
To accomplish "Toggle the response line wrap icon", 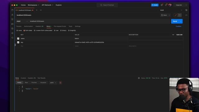I will 60,83.
